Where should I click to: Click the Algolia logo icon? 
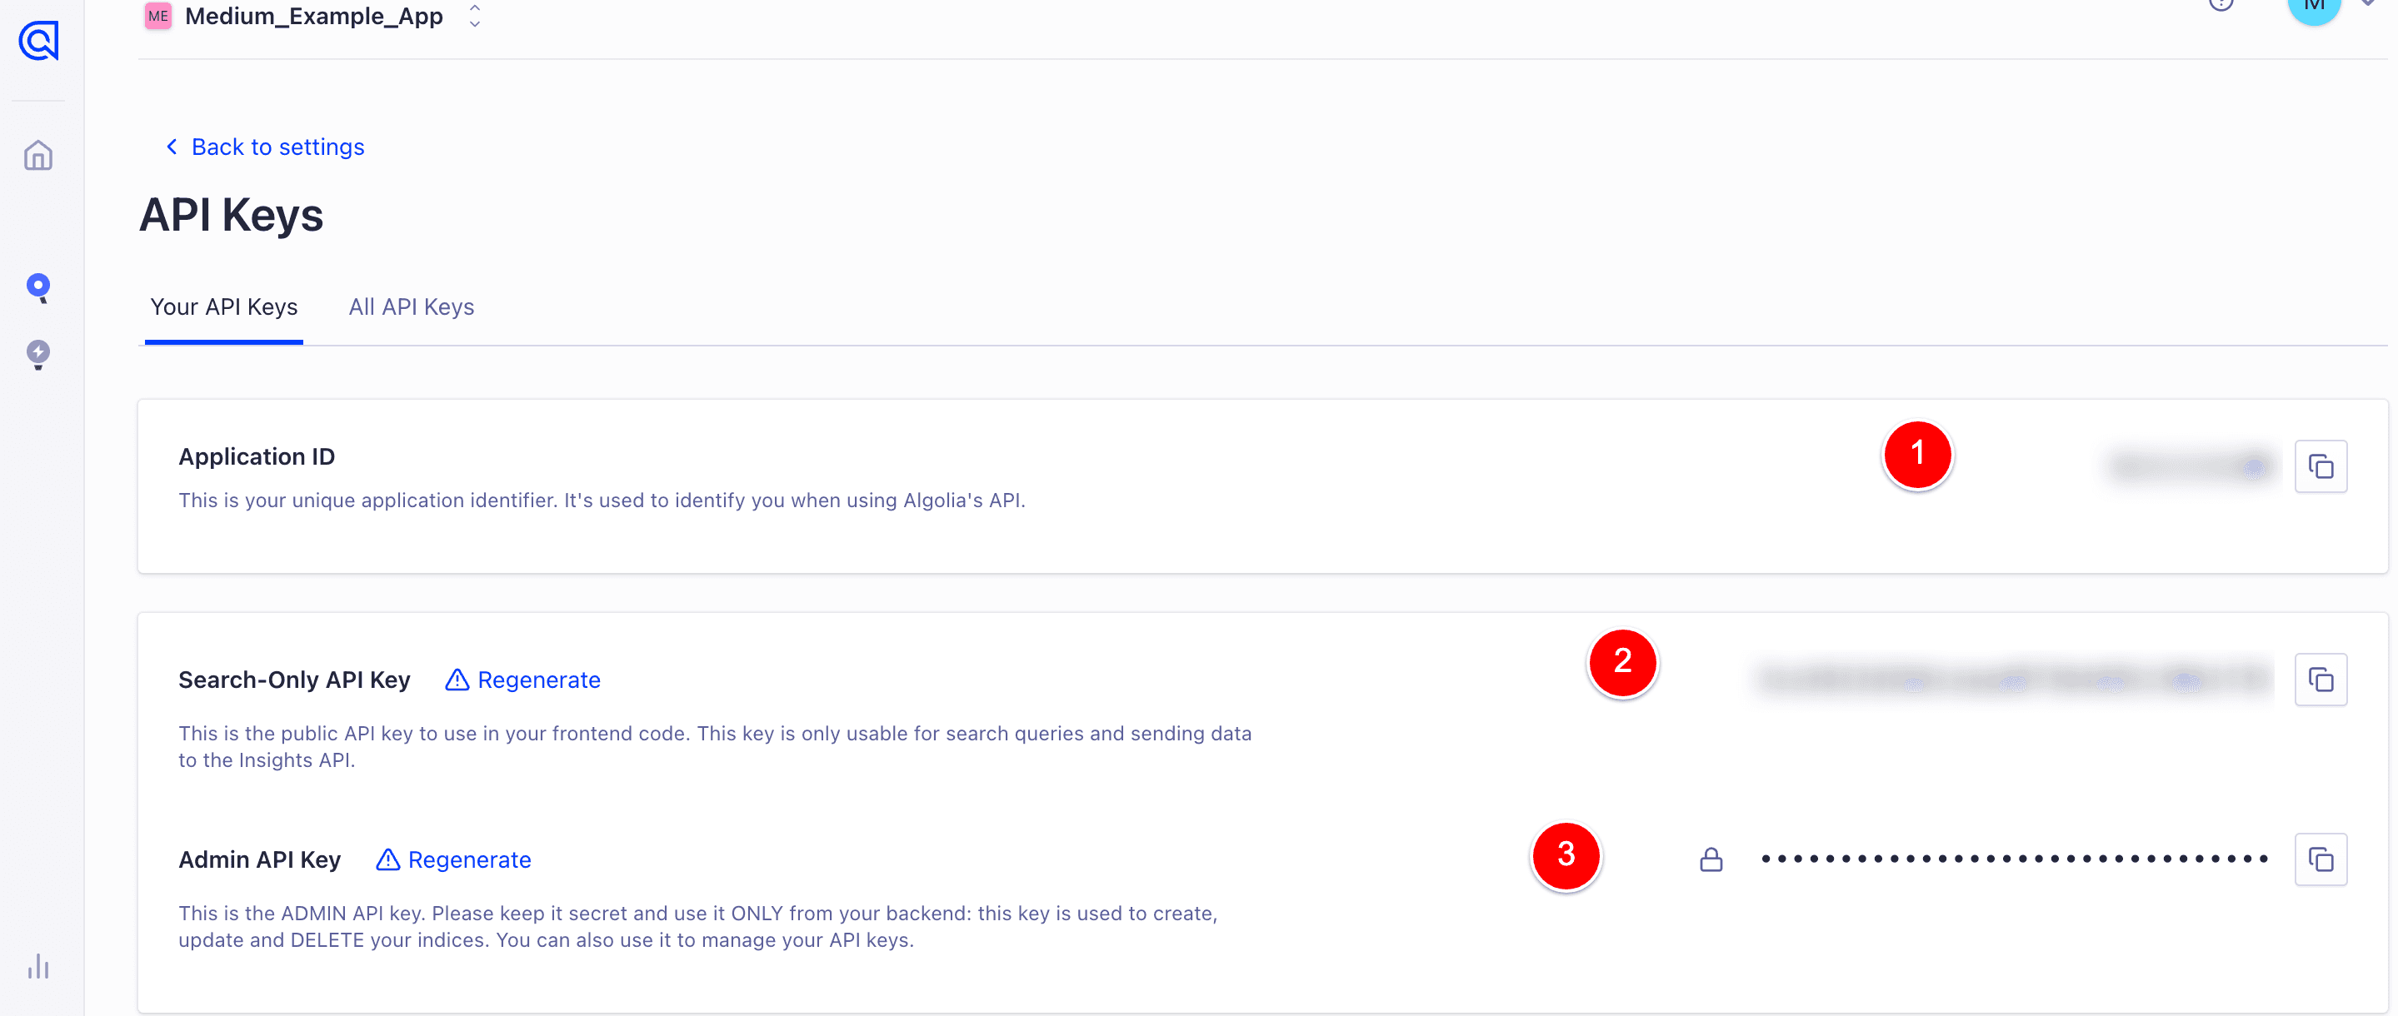click(38, 40)
